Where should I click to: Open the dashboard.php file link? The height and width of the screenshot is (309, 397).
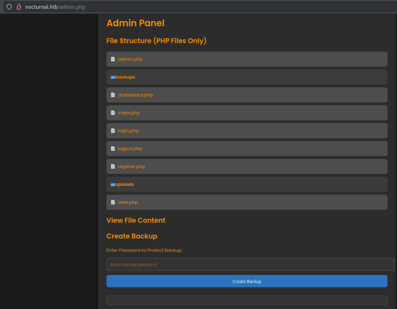pos(135,95)
